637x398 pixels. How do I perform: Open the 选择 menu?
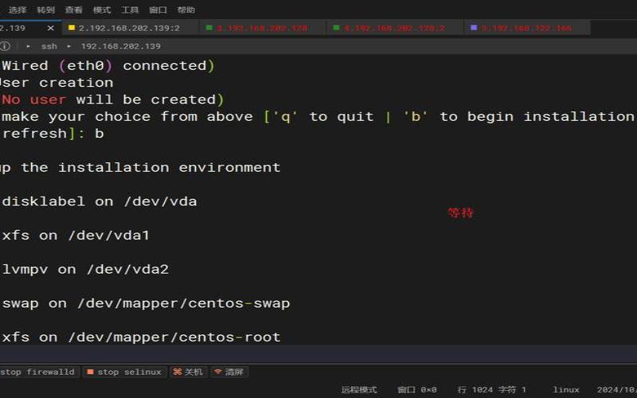tap(17, 10)
